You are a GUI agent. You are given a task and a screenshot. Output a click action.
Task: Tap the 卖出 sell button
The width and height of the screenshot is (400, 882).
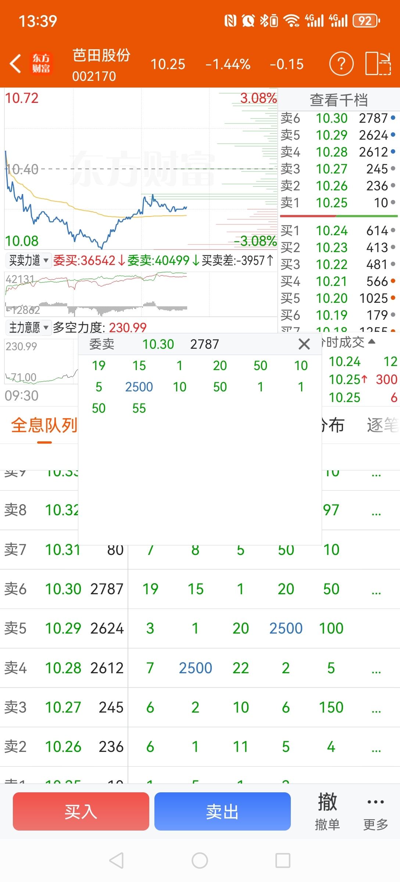pos(222,811)
